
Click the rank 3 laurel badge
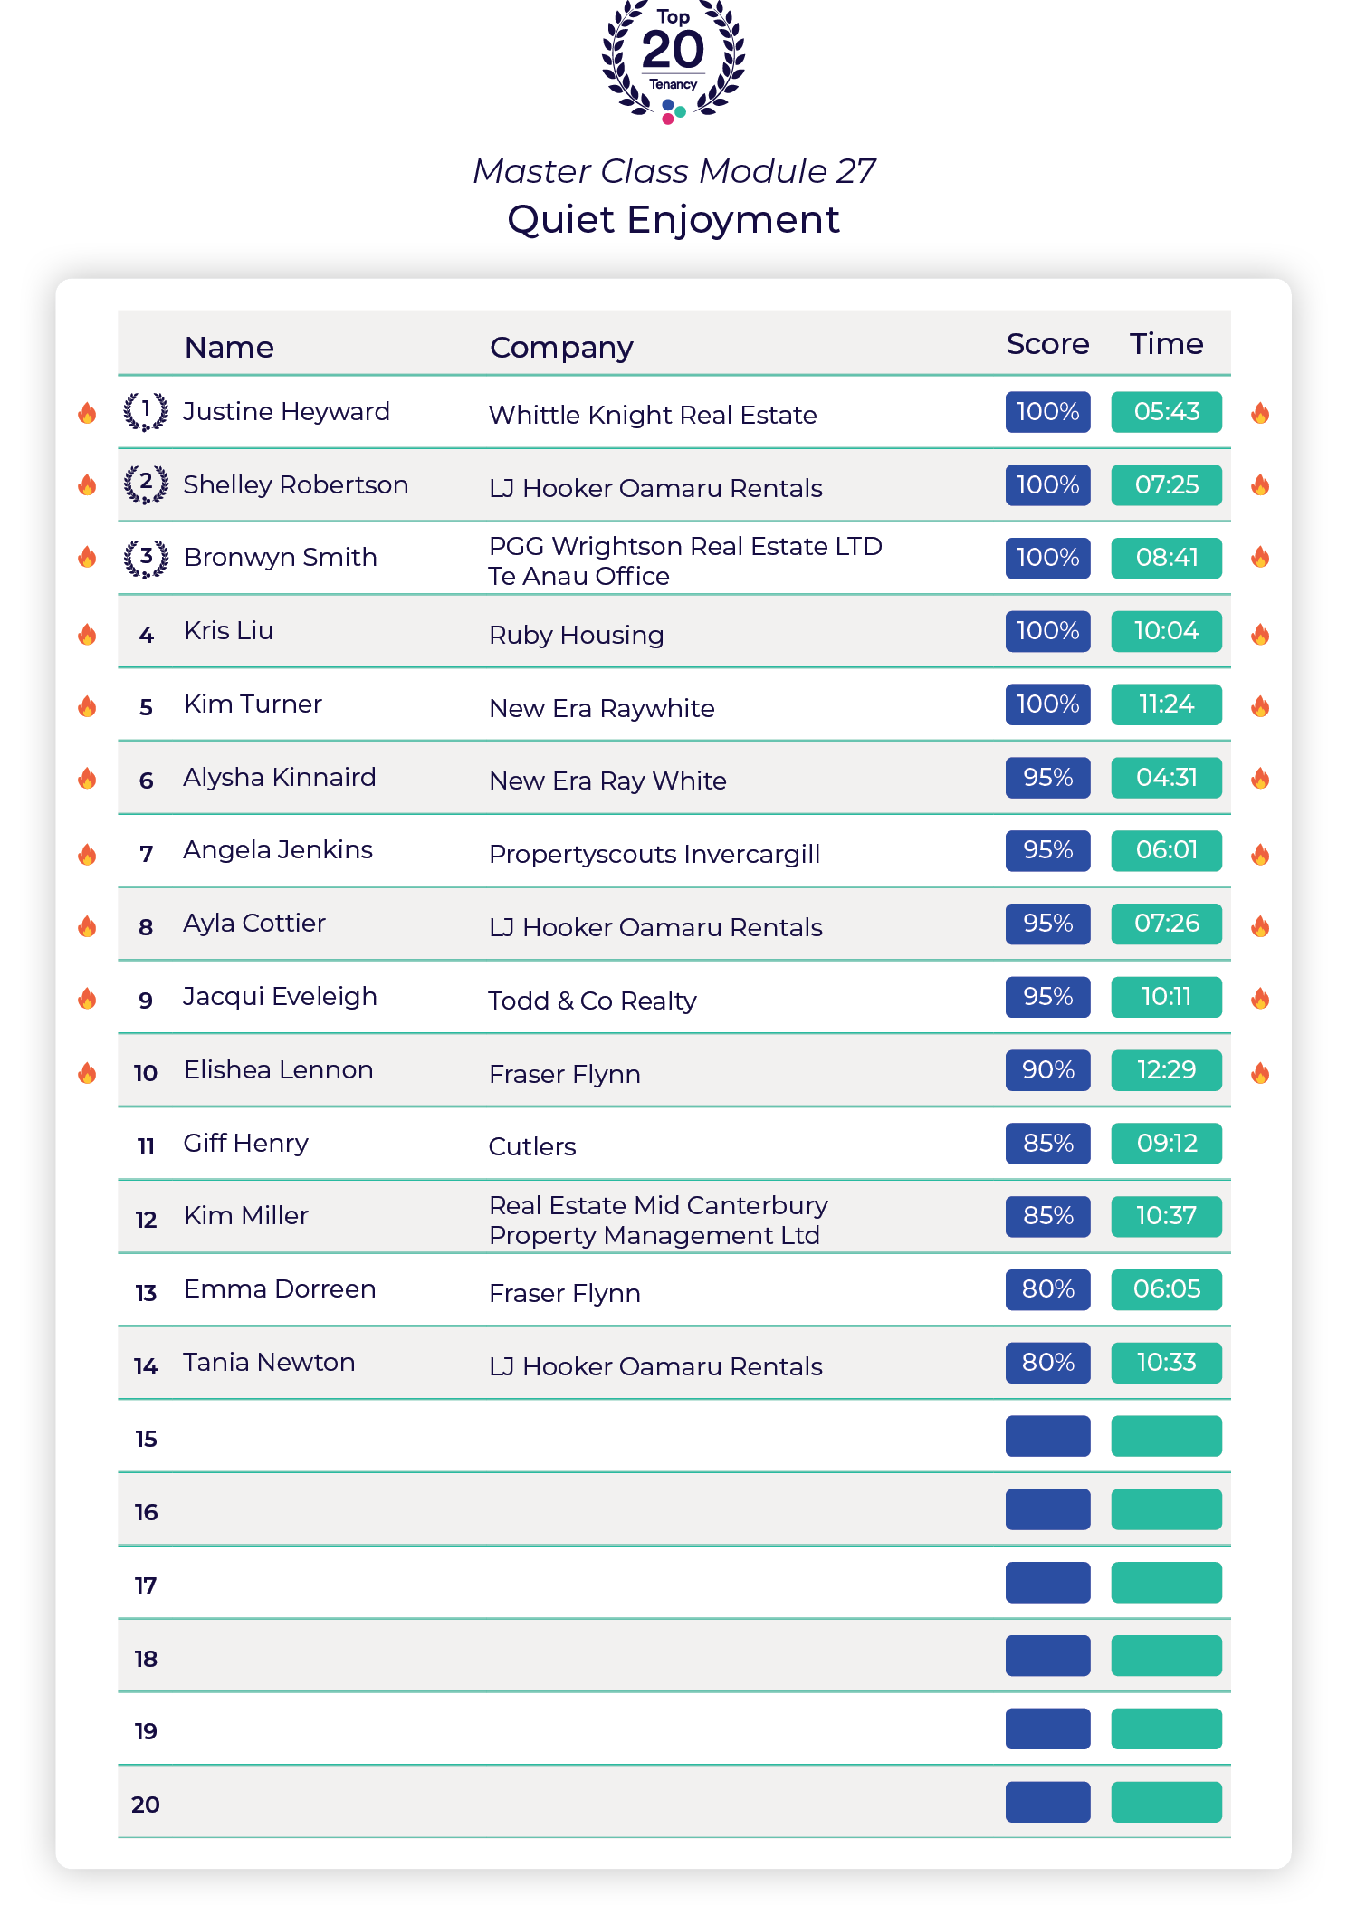(146, 558)
